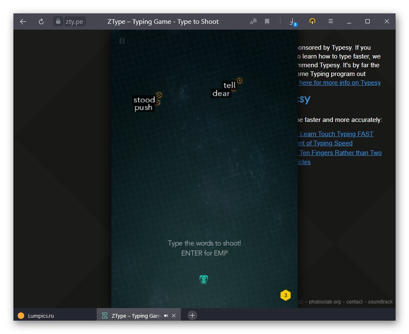Open the more info on Typesy link

(340, 83)
